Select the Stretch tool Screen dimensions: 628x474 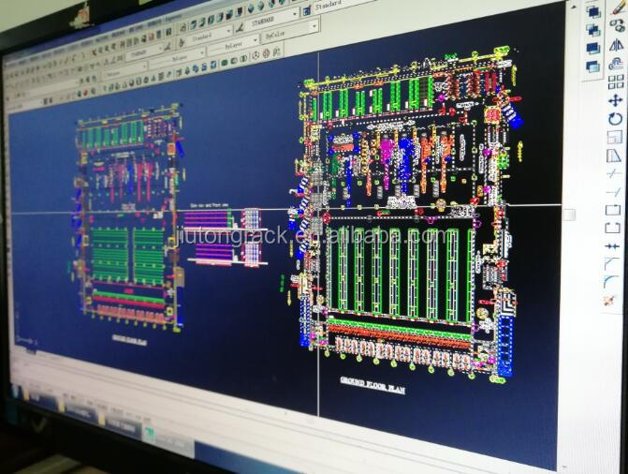[x=614, y=156]
